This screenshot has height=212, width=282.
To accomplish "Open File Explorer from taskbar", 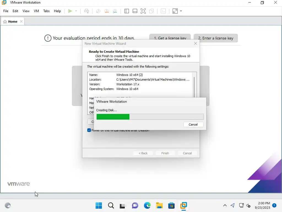I will click(159, 205).
